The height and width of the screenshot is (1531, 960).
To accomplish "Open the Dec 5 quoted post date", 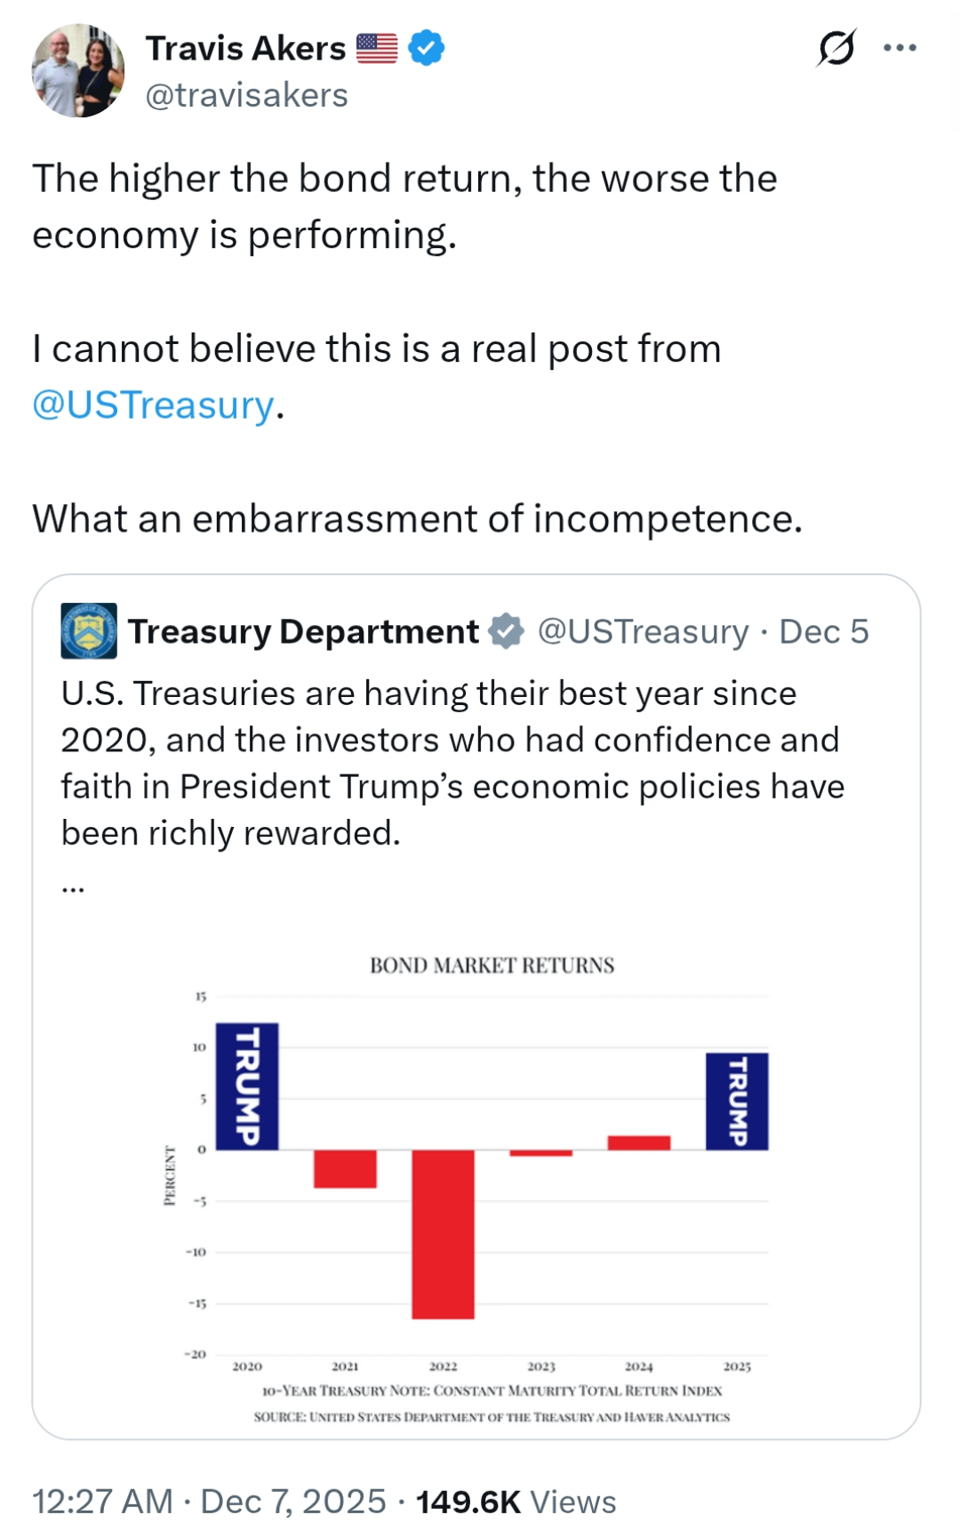I will tap(824, 631).
